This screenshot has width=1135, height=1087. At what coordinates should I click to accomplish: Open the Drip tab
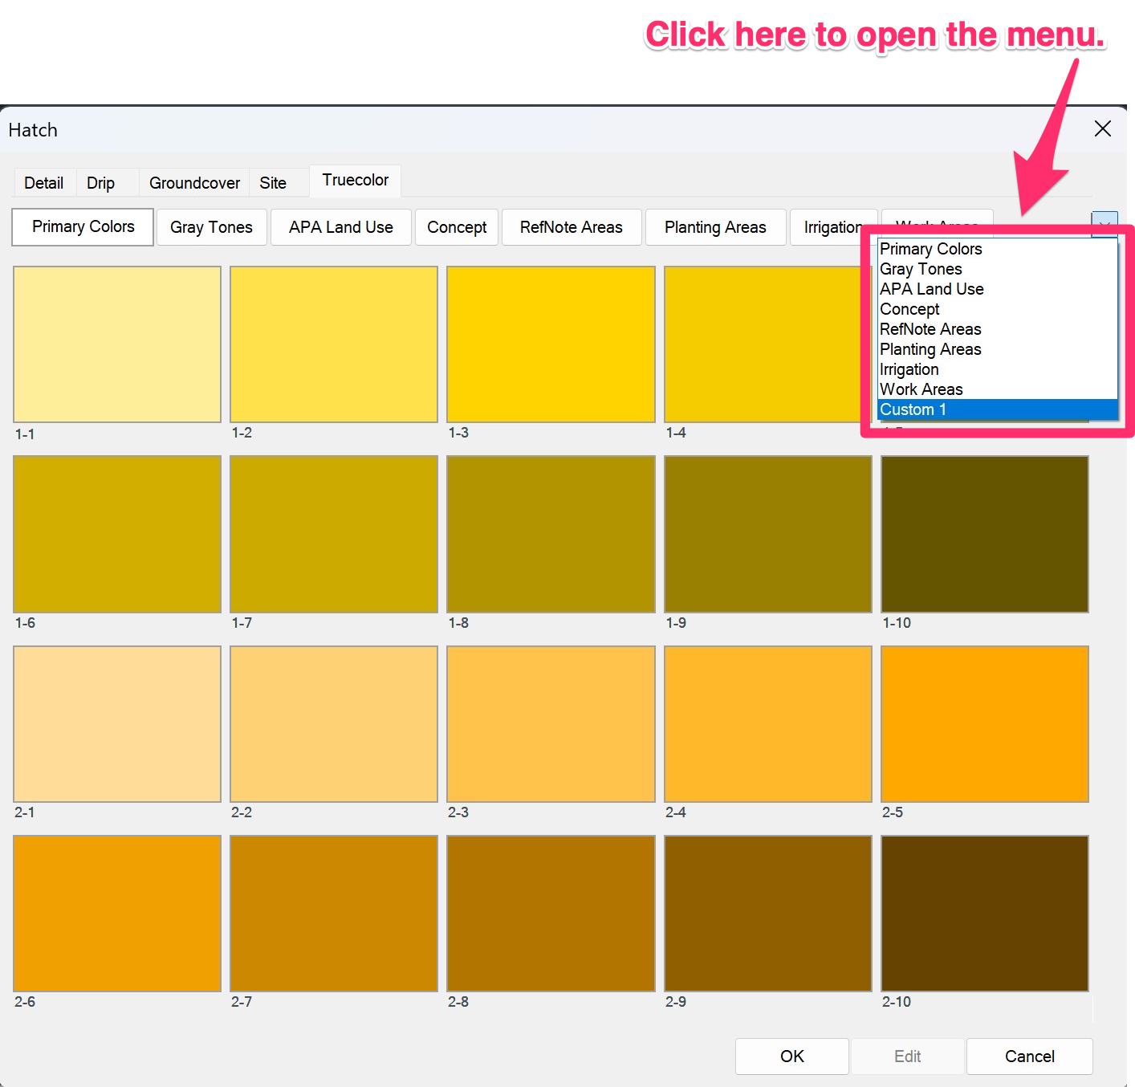pos(100,182)
